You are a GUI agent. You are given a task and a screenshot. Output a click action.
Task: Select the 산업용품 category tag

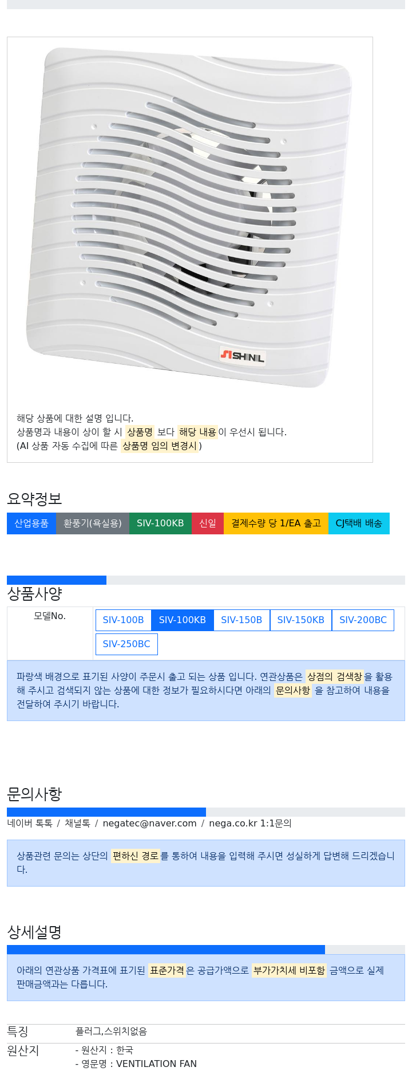coord(31,523)
